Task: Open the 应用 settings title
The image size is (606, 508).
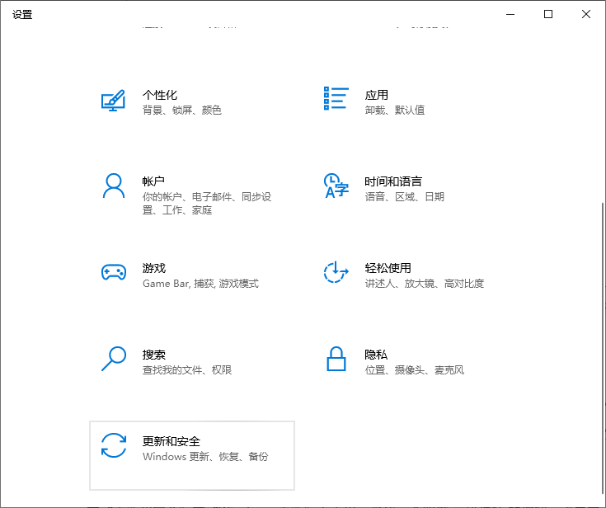Action: [377, 95]
